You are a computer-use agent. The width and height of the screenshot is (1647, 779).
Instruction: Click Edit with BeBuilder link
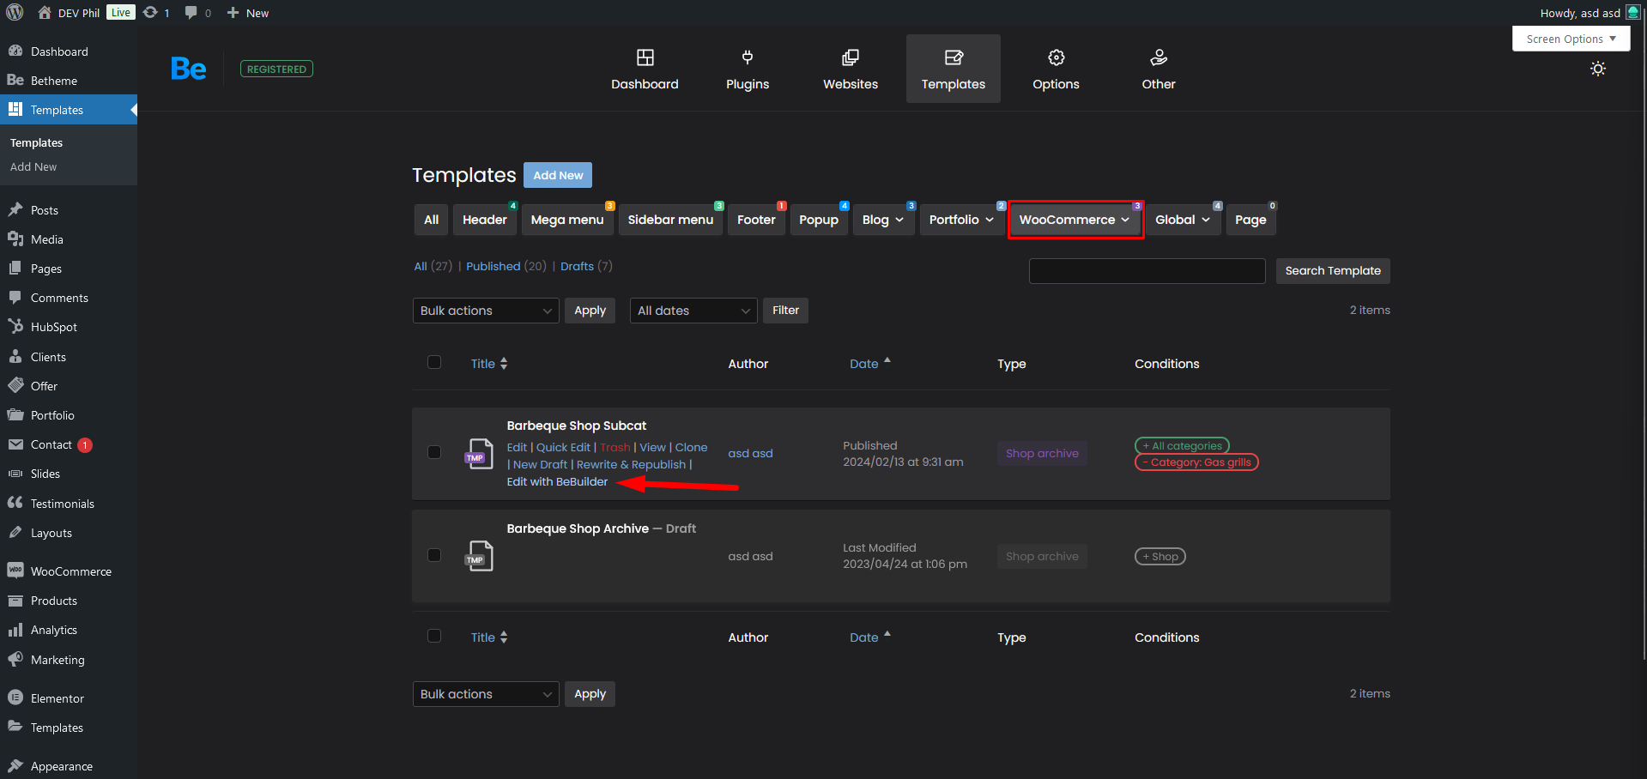[x=557, y=481]
